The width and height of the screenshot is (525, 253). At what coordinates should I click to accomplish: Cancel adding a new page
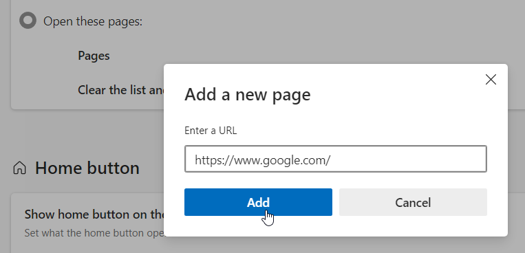click(x=413, y=202)
